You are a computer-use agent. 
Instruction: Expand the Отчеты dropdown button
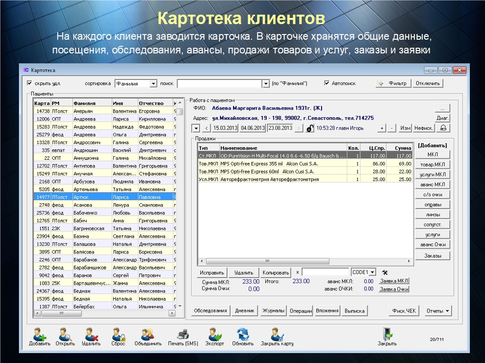439,311
